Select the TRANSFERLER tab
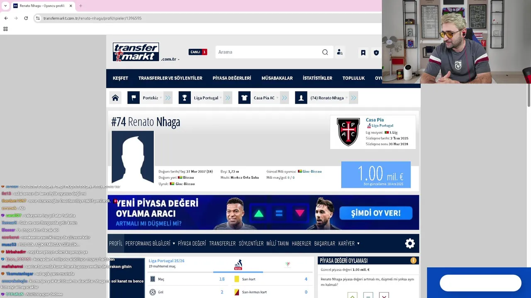The height and width of the screenshot is (298, 531). [x=222, y=244]
